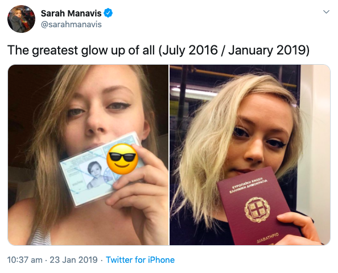Click the burgundy passport cover
The width and height of the screenshot is (338, 273).
(258, 208)
